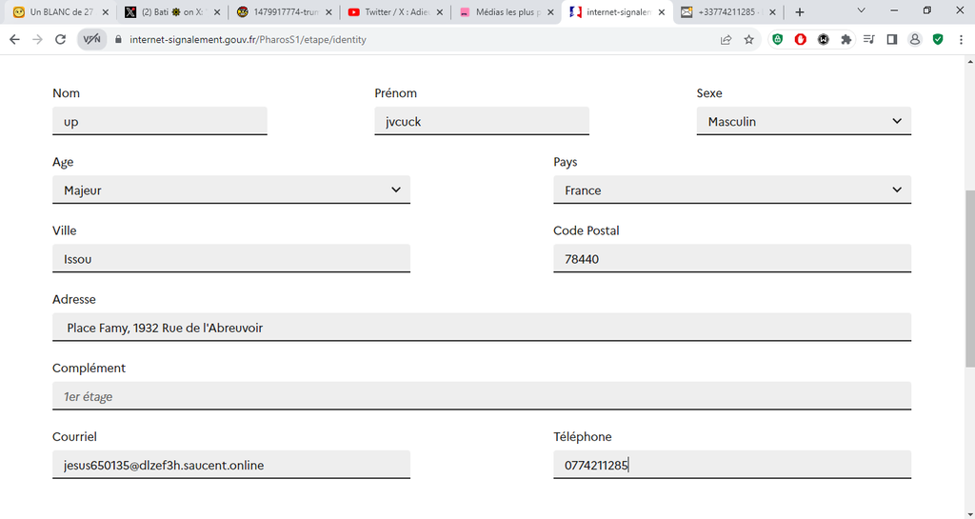Image resolution: width=975 pixels, height=519 pixels.
Task: Click the 'Téléphone' field label
Action: coord(583,437)
